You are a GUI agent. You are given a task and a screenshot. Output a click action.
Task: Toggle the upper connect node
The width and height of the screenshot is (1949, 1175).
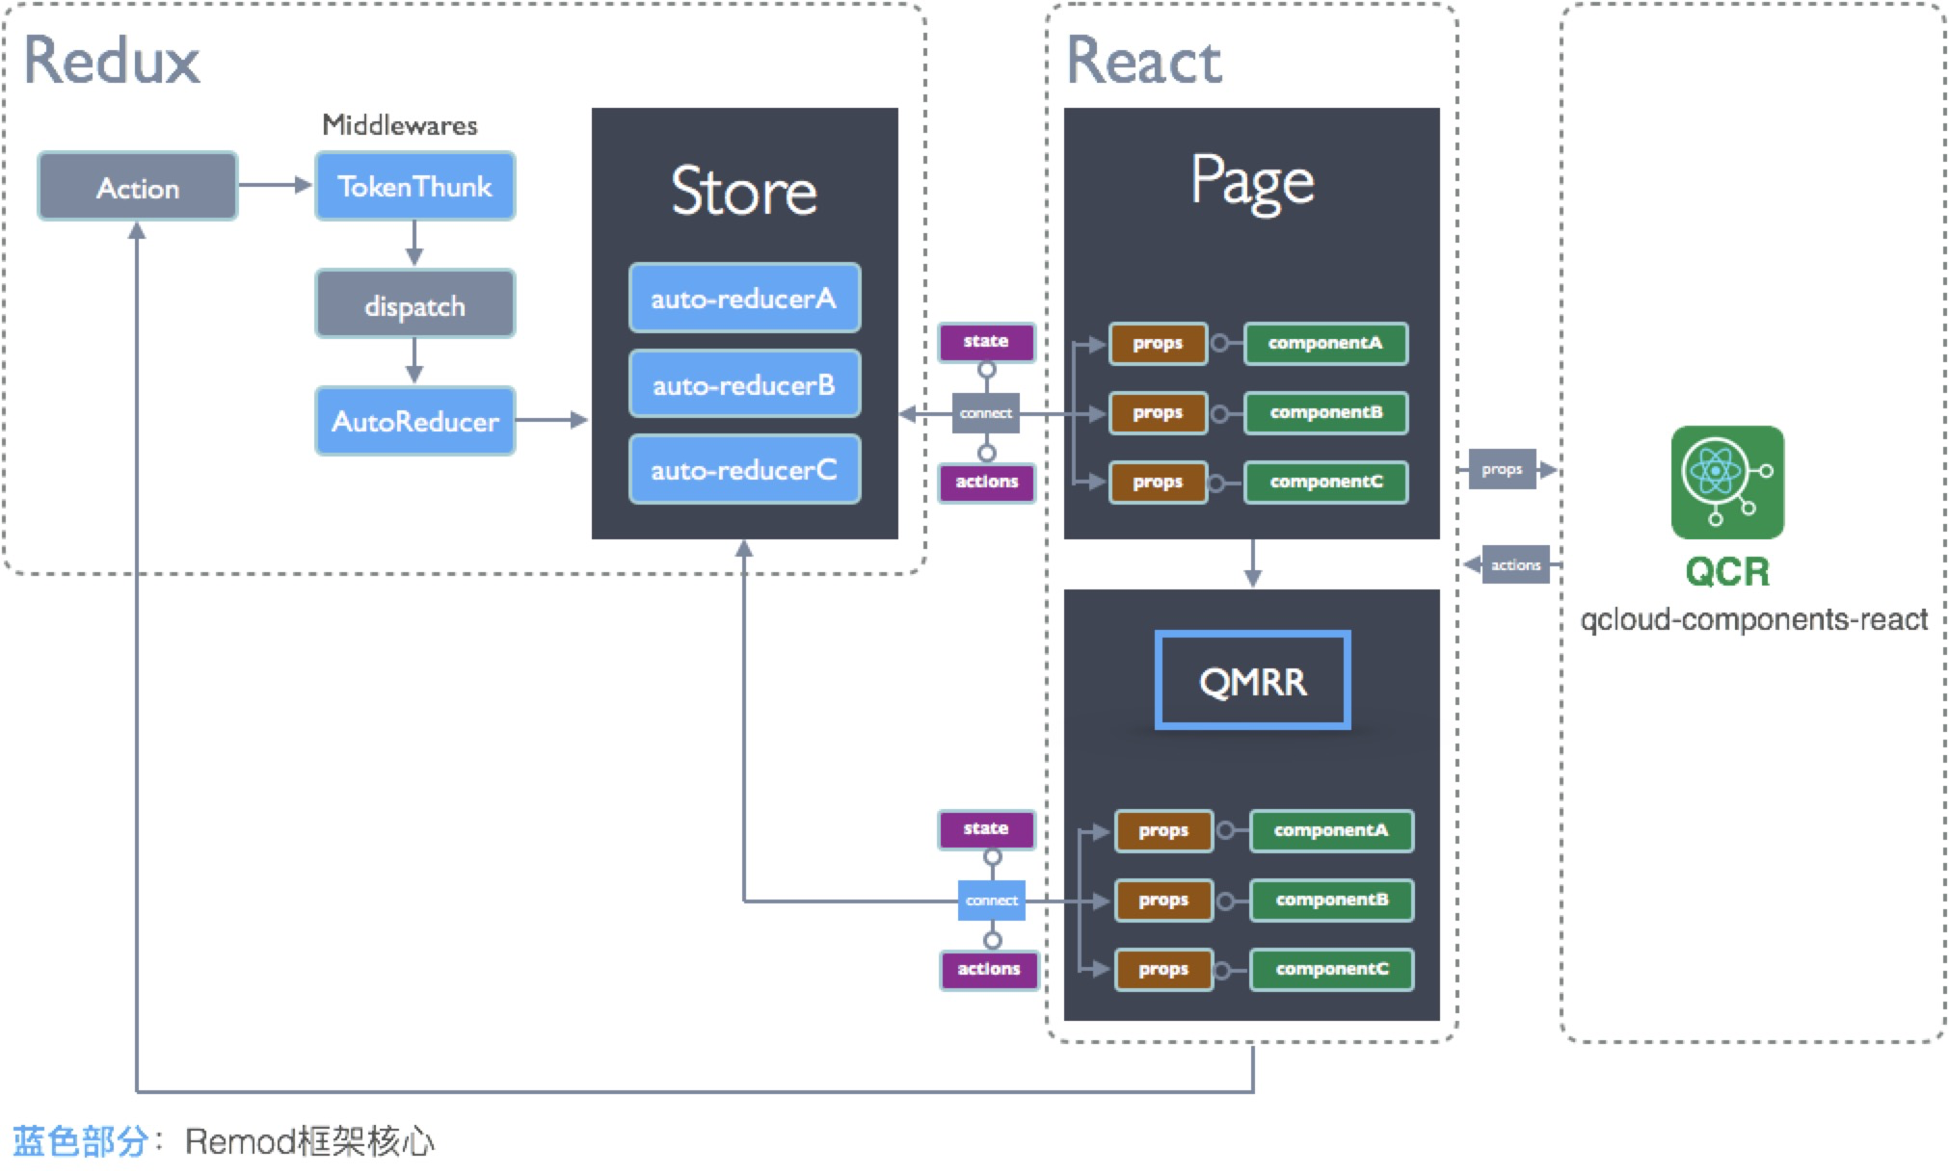coord(985,412)
